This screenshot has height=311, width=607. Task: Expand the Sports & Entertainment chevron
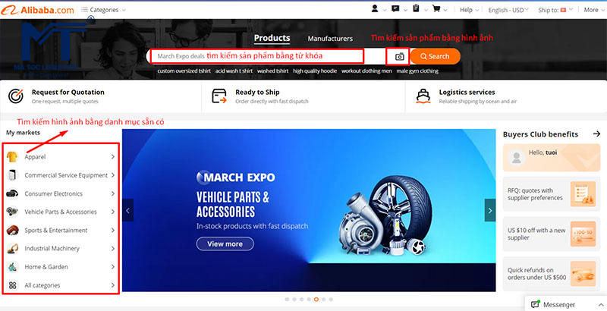point(112,230)
